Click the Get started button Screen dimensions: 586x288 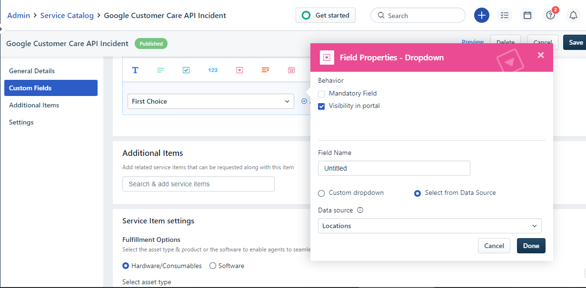point(326,15)
